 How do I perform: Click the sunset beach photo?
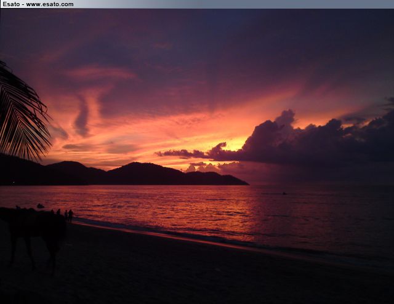pyautogui.click(x=197, y=156)
